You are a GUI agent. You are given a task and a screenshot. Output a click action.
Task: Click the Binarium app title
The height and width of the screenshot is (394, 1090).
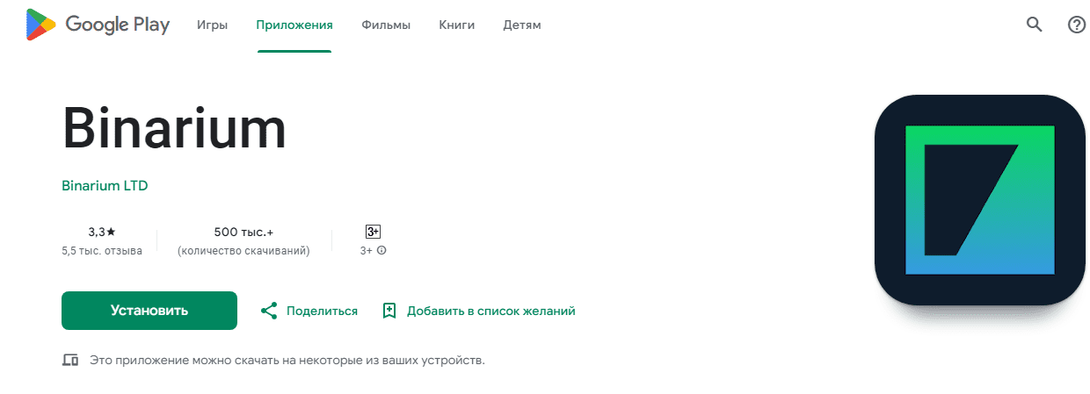point(174,129)
